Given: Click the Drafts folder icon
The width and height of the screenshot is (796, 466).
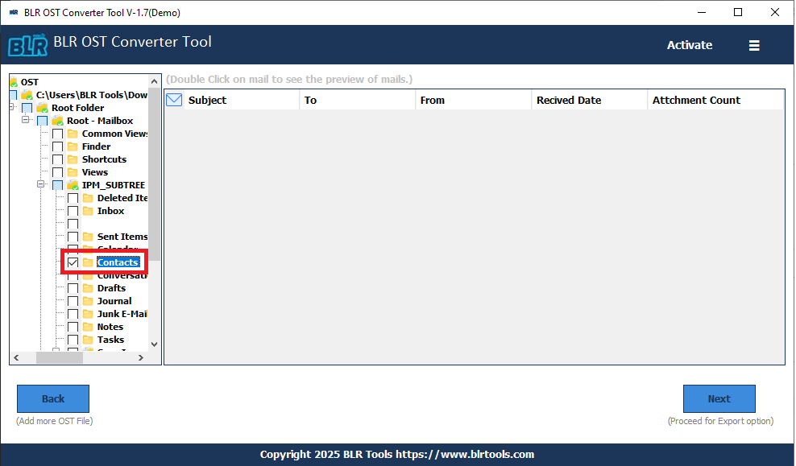Looking at the screenshot, I should tap(88, 288).
